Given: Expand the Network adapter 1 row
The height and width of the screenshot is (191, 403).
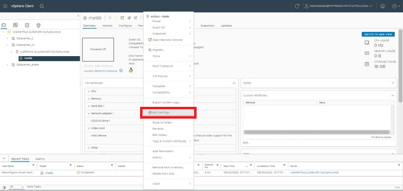Looking at the screenshot, I should click(x=88, y=114).
